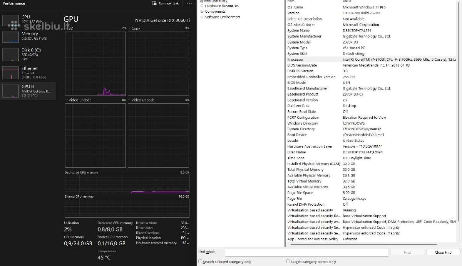Select the Time Zone item
Screen dimensions: 462x266
(x=296, y=158)
